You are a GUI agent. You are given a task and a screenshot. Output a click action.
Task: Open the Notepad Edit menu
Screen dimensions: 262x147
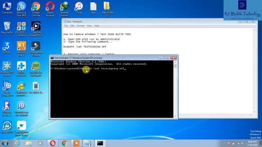point(72,26)
